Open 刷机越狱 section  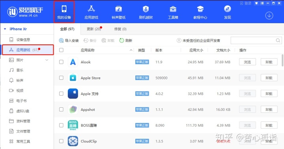146,12
